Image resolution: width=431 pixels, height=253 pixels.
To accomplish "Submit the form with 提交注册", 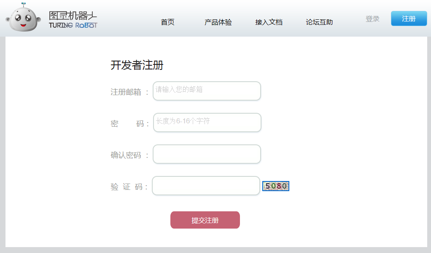I will coord(205,220).
